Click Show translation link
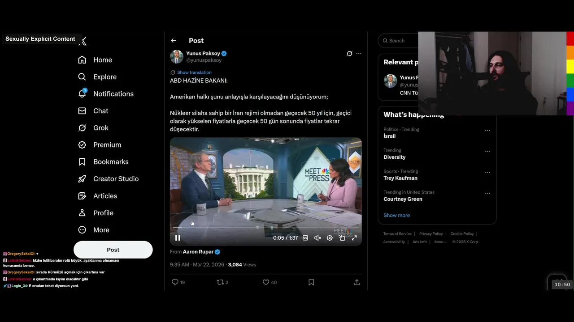This screenshot has width=574, height=322. (194, 72)
